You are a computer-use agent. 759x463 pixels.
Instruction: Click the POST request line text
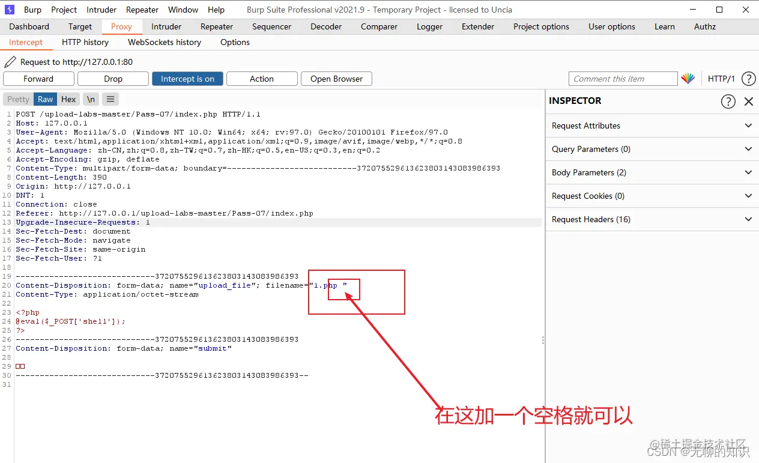[138, 114]
